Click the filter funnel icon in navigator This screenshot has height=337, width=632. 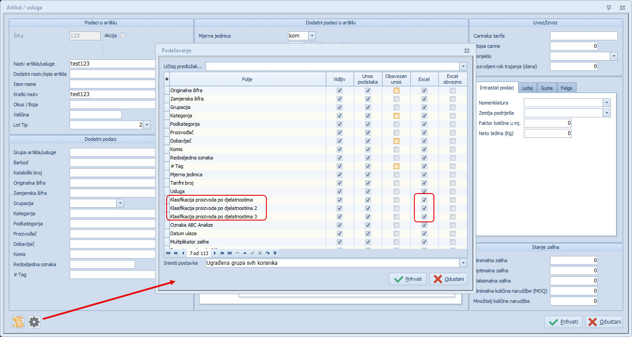point(275,253)
